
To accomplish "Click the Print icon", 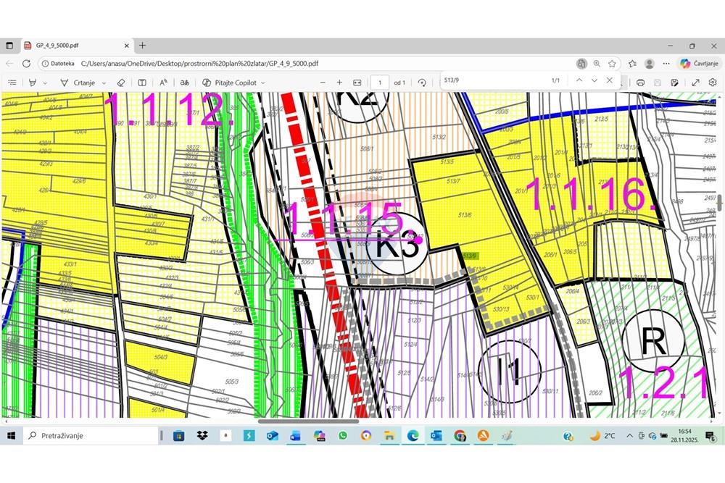I will (640, 83).
